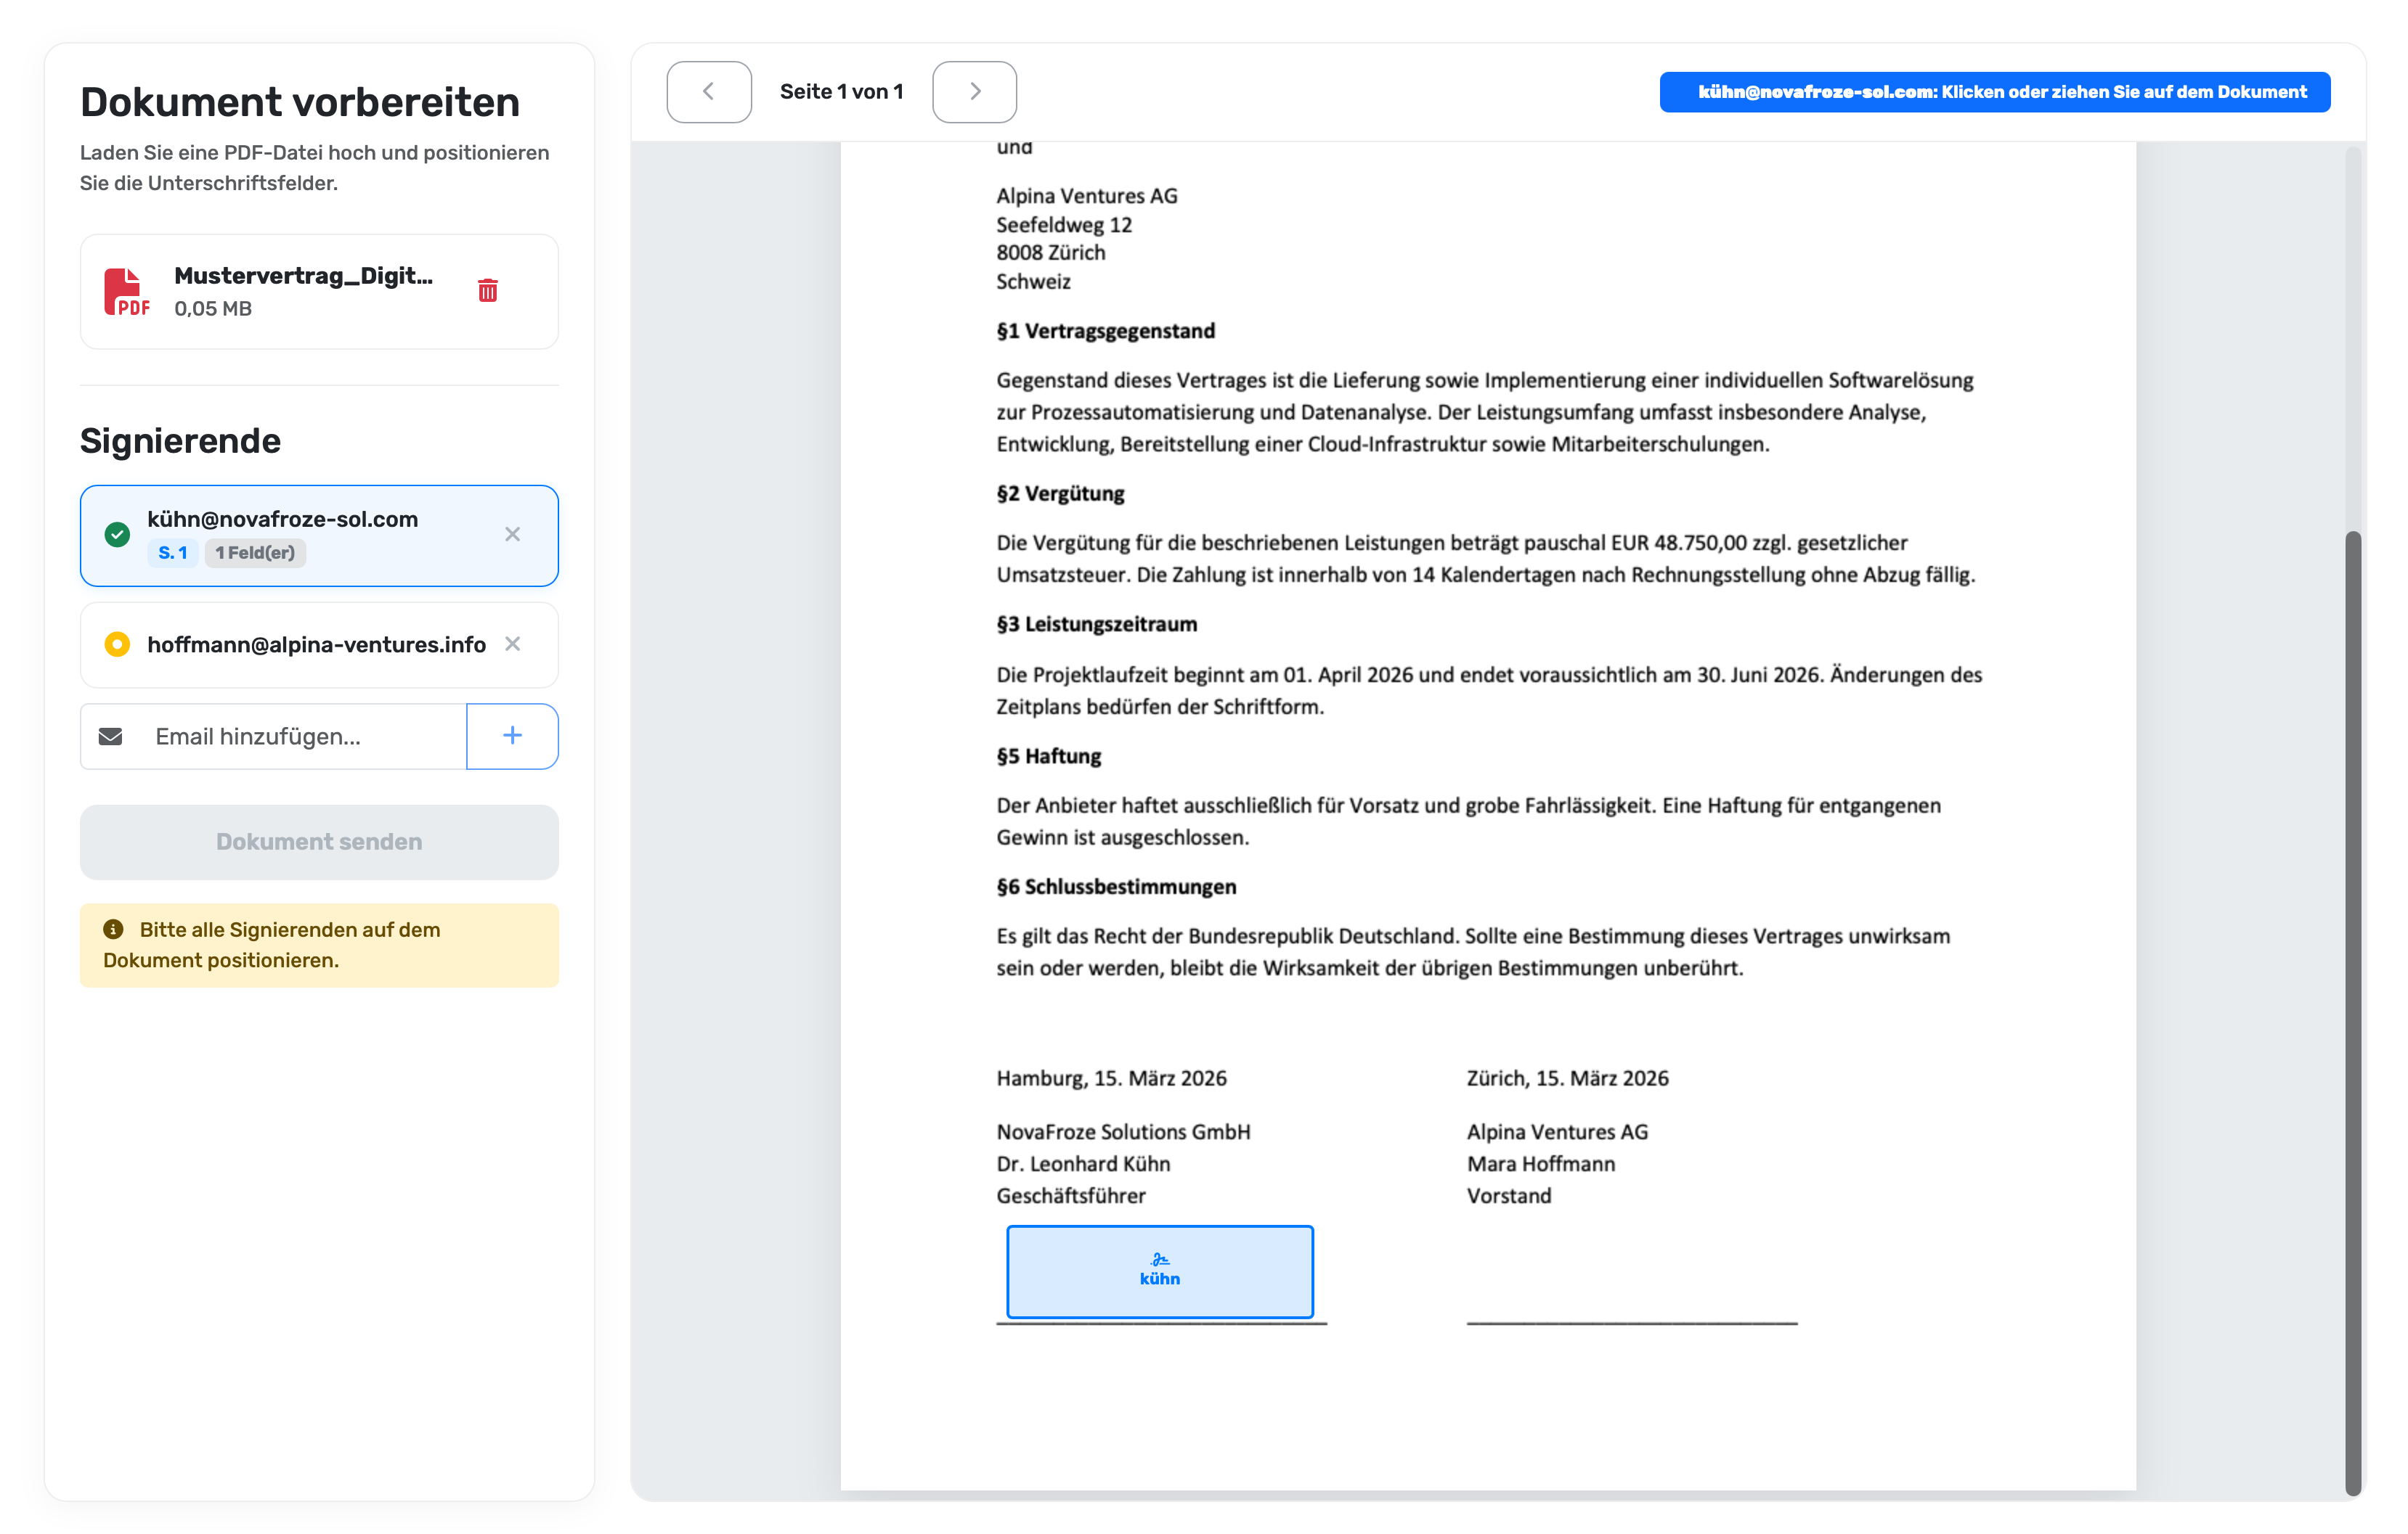The width and height of the screenshot is (2408, 1534).
Task: Click the info icon in yellow warning
Action: click(113, 930)
